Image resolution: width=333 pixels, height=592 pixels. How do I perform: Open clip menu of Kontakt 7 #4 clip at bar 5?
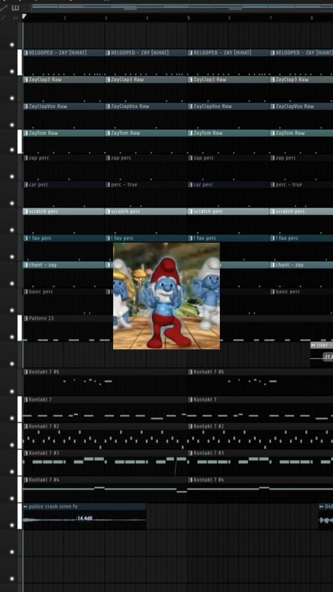pyautogui.click(x=190, y=480)
